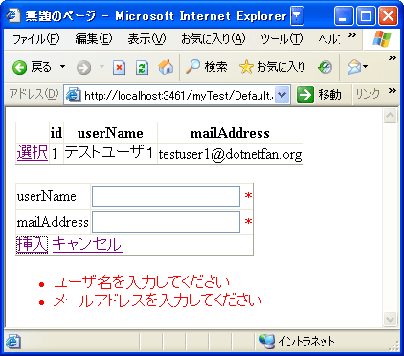Image resolution: width=404 pixels, height=356 pixels.
Task: Open the Forward history dropdown arrow
Action: (x=101, y=67)
